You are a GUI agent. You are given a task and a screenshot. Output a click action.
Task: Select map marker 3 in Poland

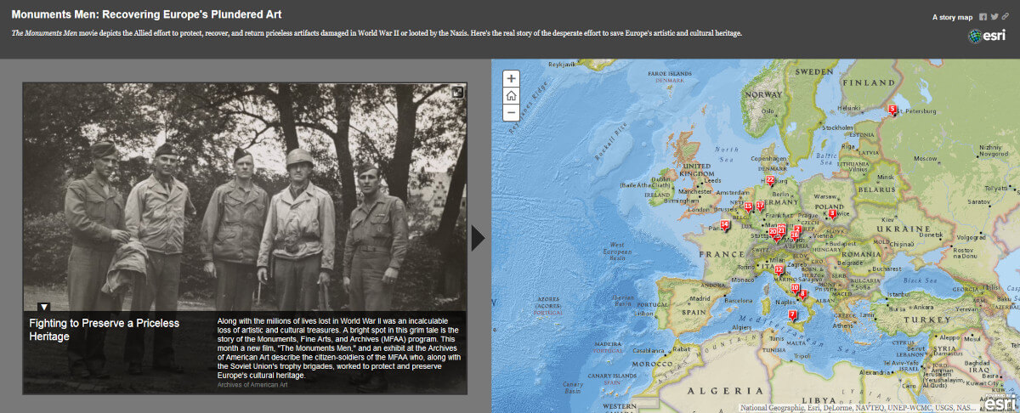[832, 214]
